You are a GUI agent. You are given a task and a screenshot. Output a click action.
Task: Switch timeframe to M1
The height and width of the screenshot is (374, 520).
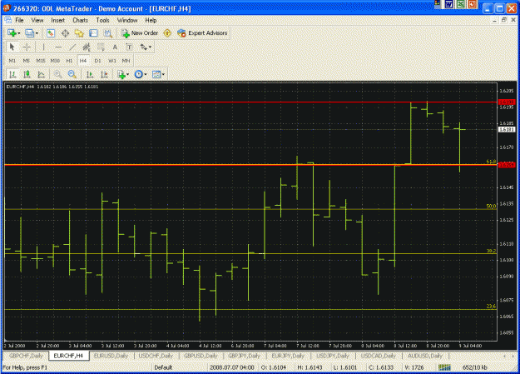(12, 61)
